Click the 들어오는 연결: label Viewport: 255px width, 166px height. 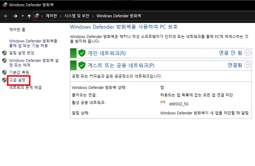pyautogui.click(x=84, y=95)
